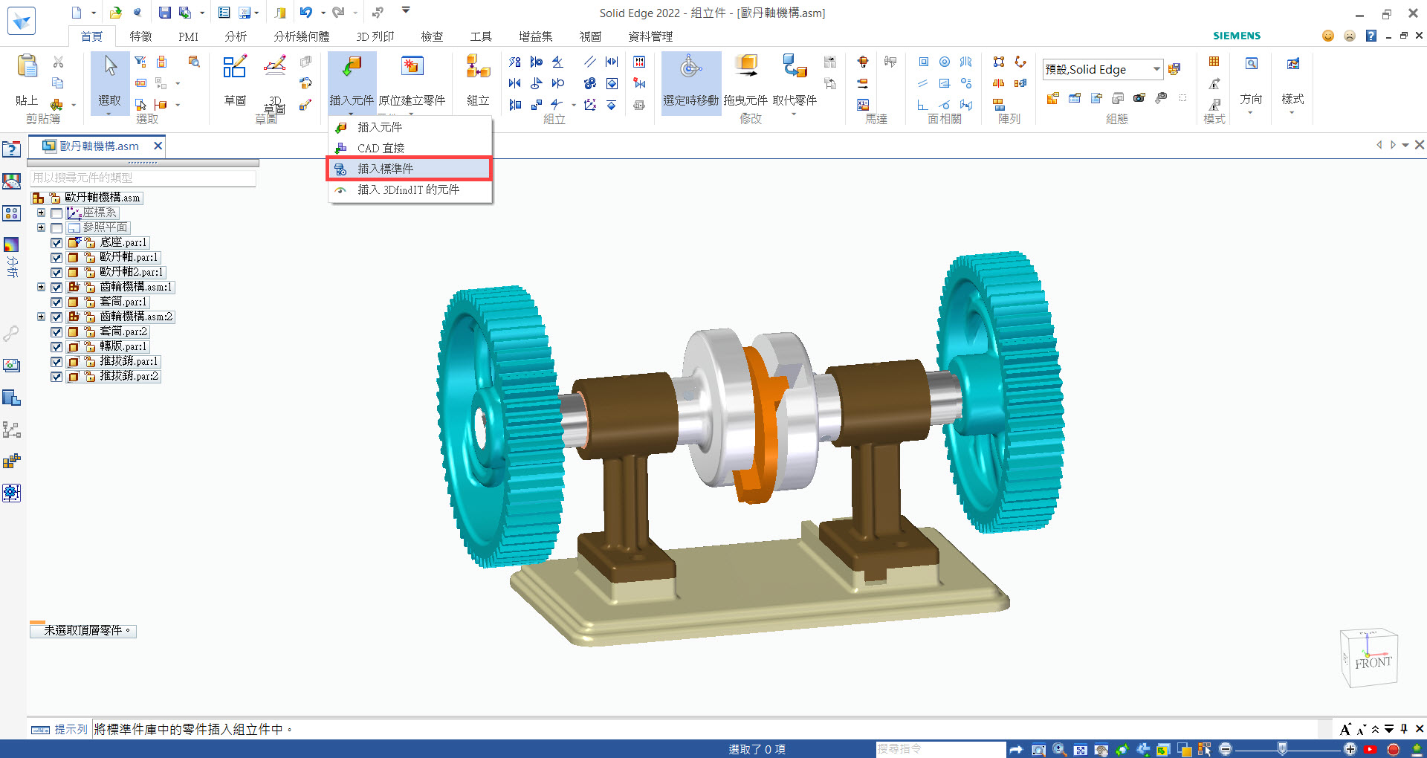Viewport: 1427px width, 758px height.
Task: Click the smiley feedback icon
Action: [x=1328, y=36]
